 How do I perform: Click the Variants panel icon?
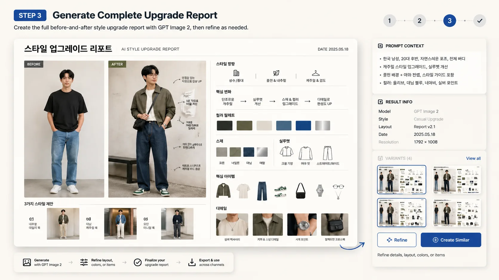(380, 158)
